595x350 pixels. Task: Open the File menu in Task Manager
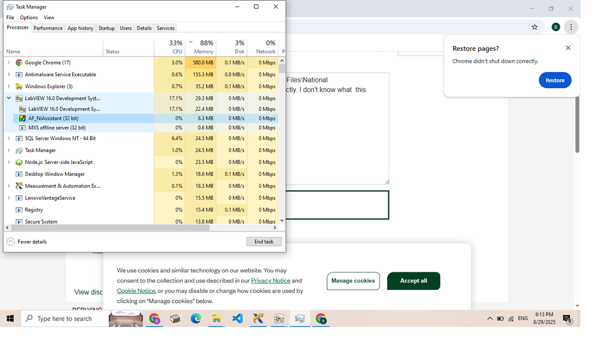point(10,17)
